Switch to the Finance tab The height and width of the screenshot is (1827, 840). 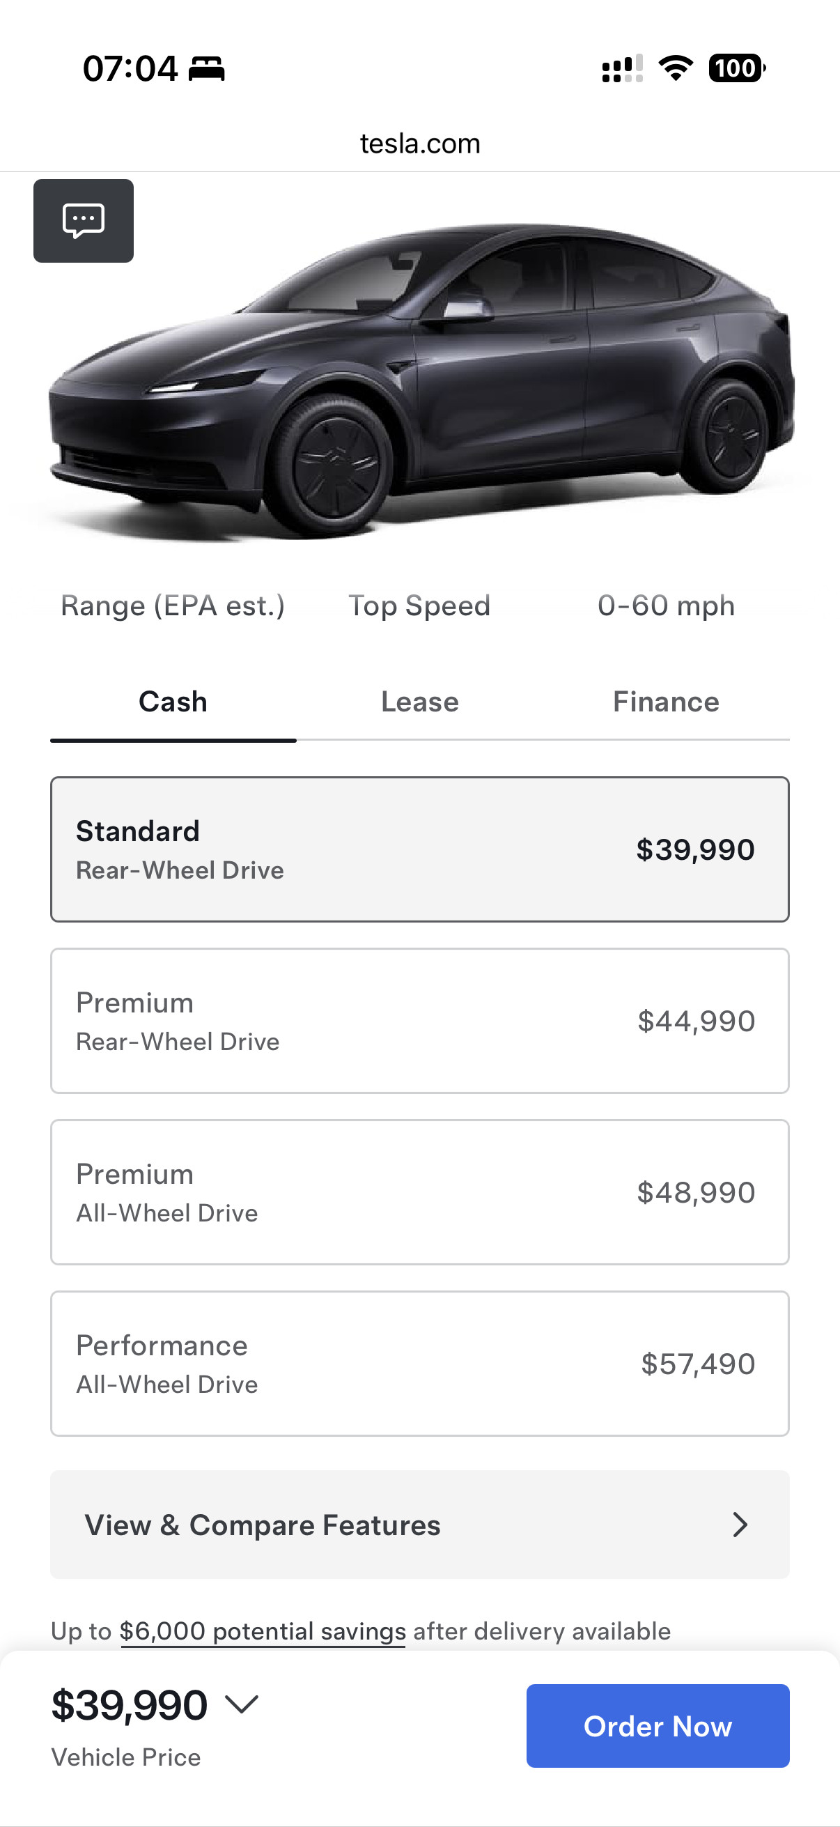coord(666,702)
